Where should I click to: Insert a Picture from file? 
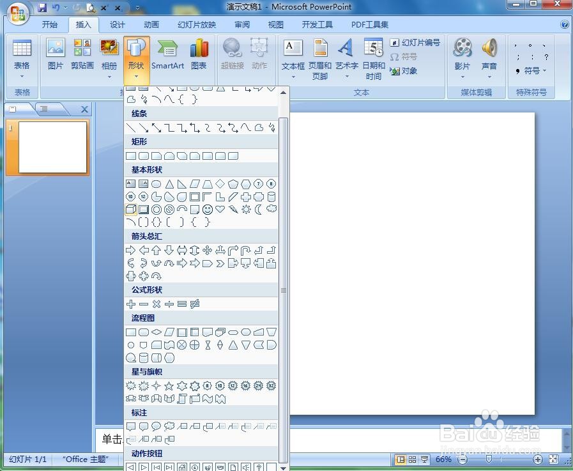pos(56,54)
